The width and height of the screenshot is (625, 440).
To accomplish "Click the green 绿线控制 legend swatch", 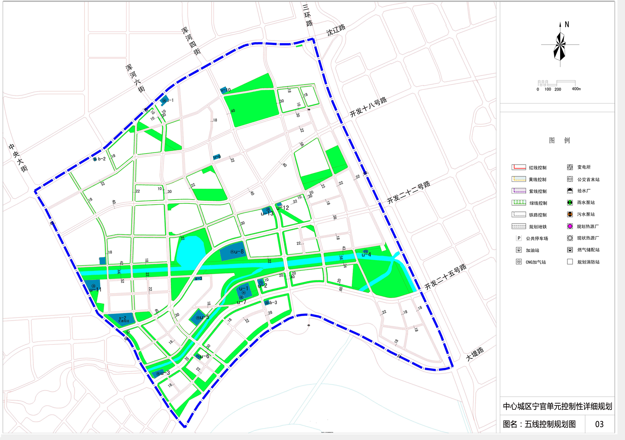I will 519,202.
